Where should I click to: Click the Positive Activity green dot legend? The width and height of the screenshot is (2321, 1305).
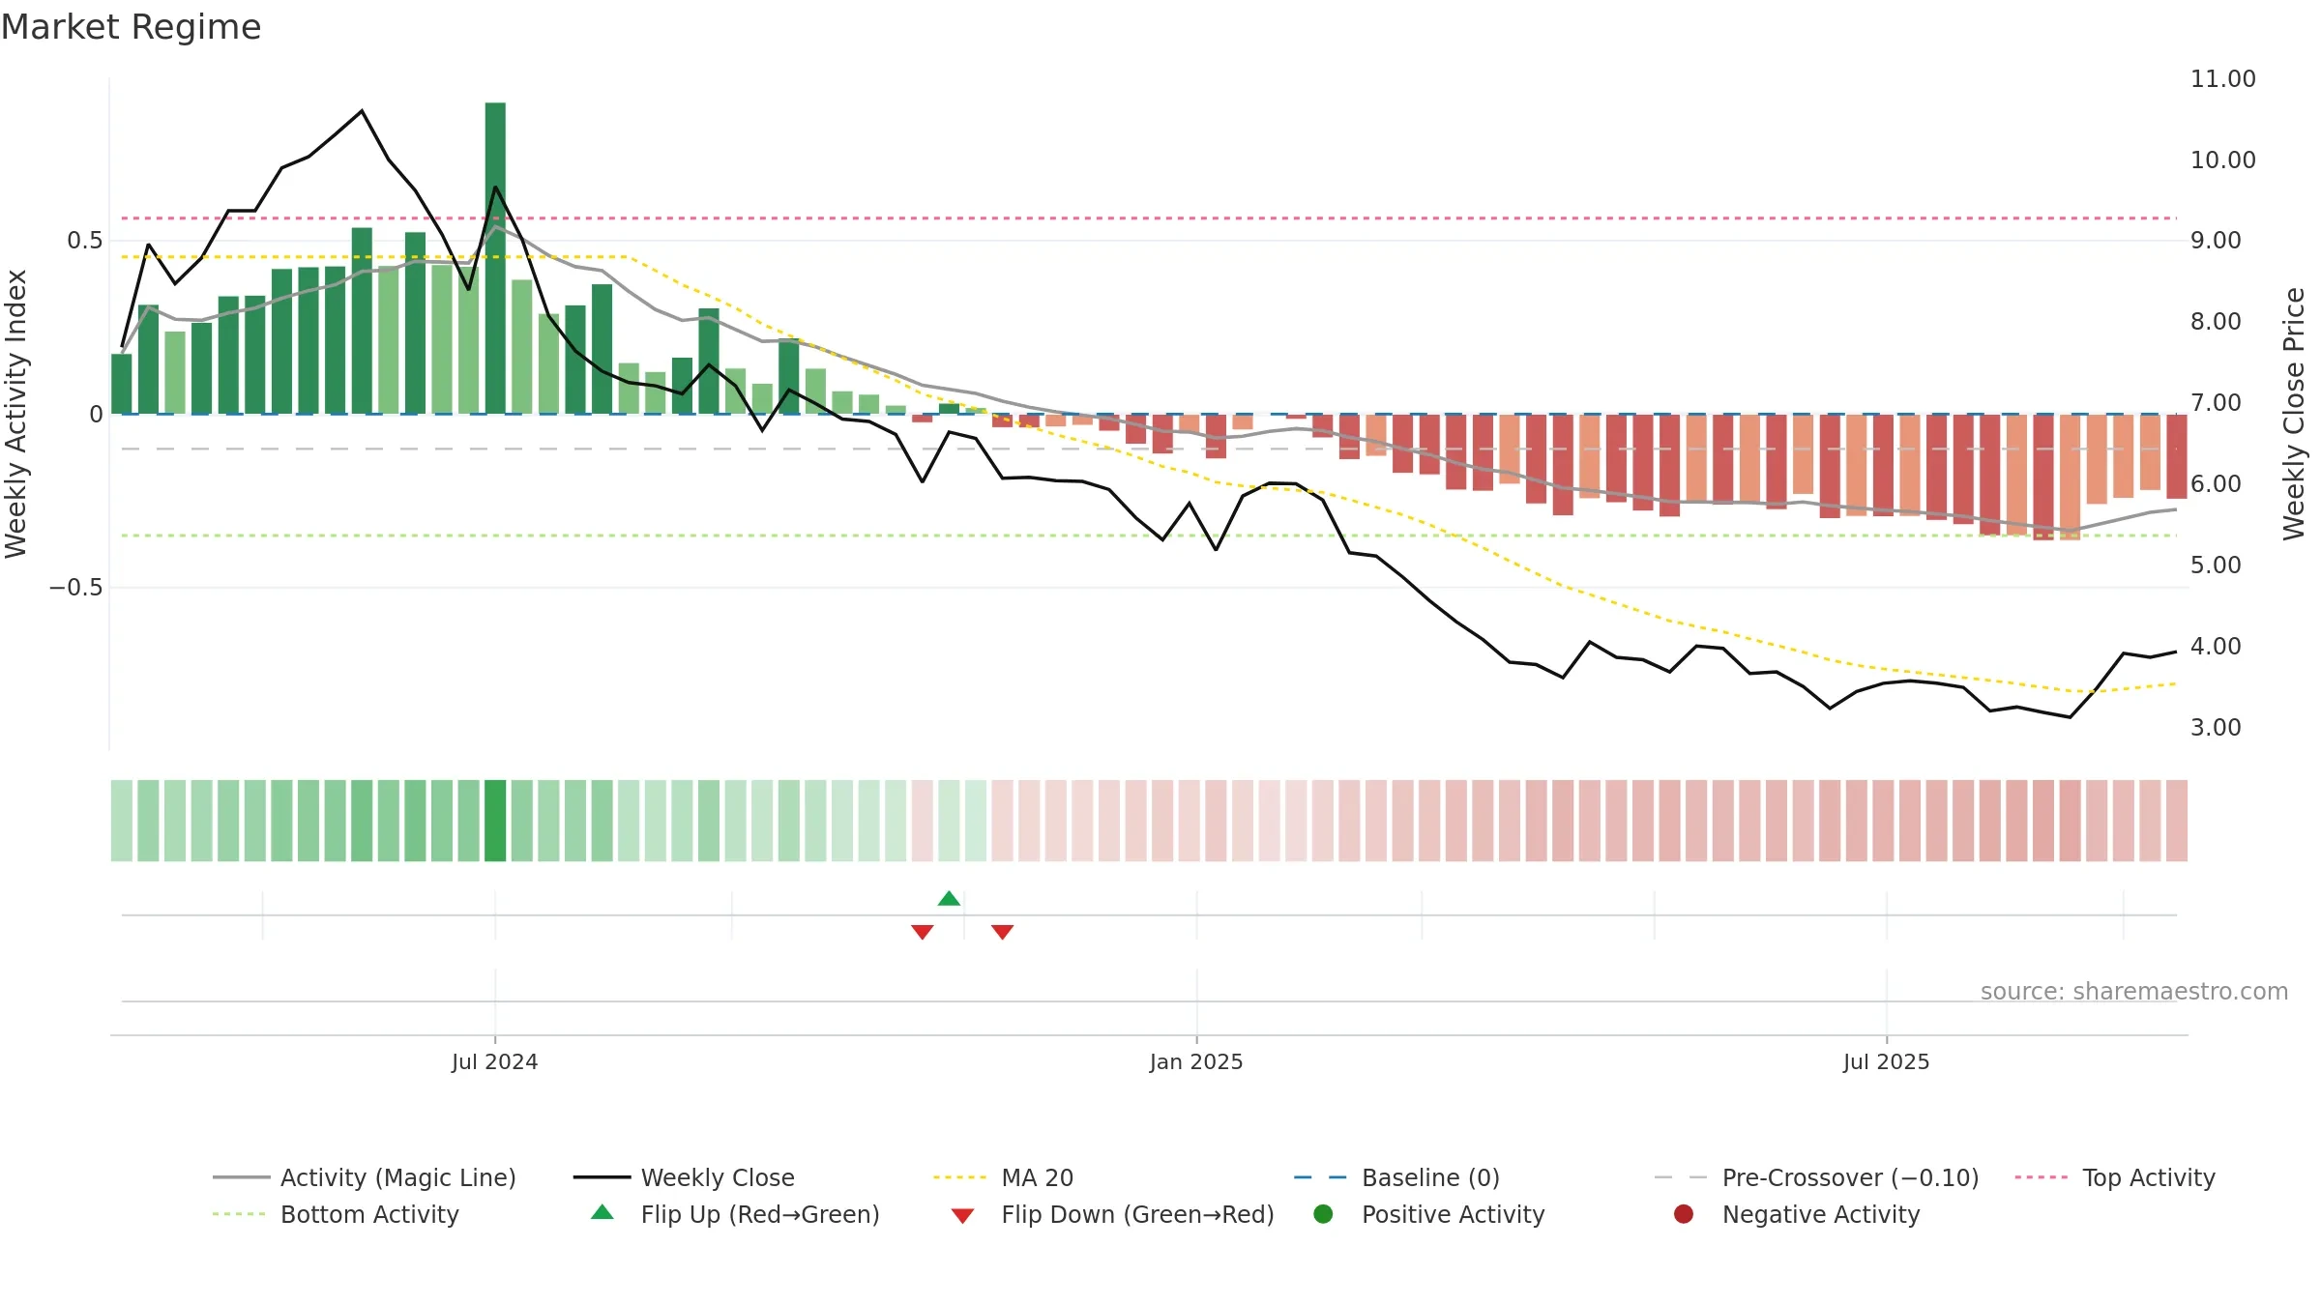pyautogui.click(x=1324, y=1213)
